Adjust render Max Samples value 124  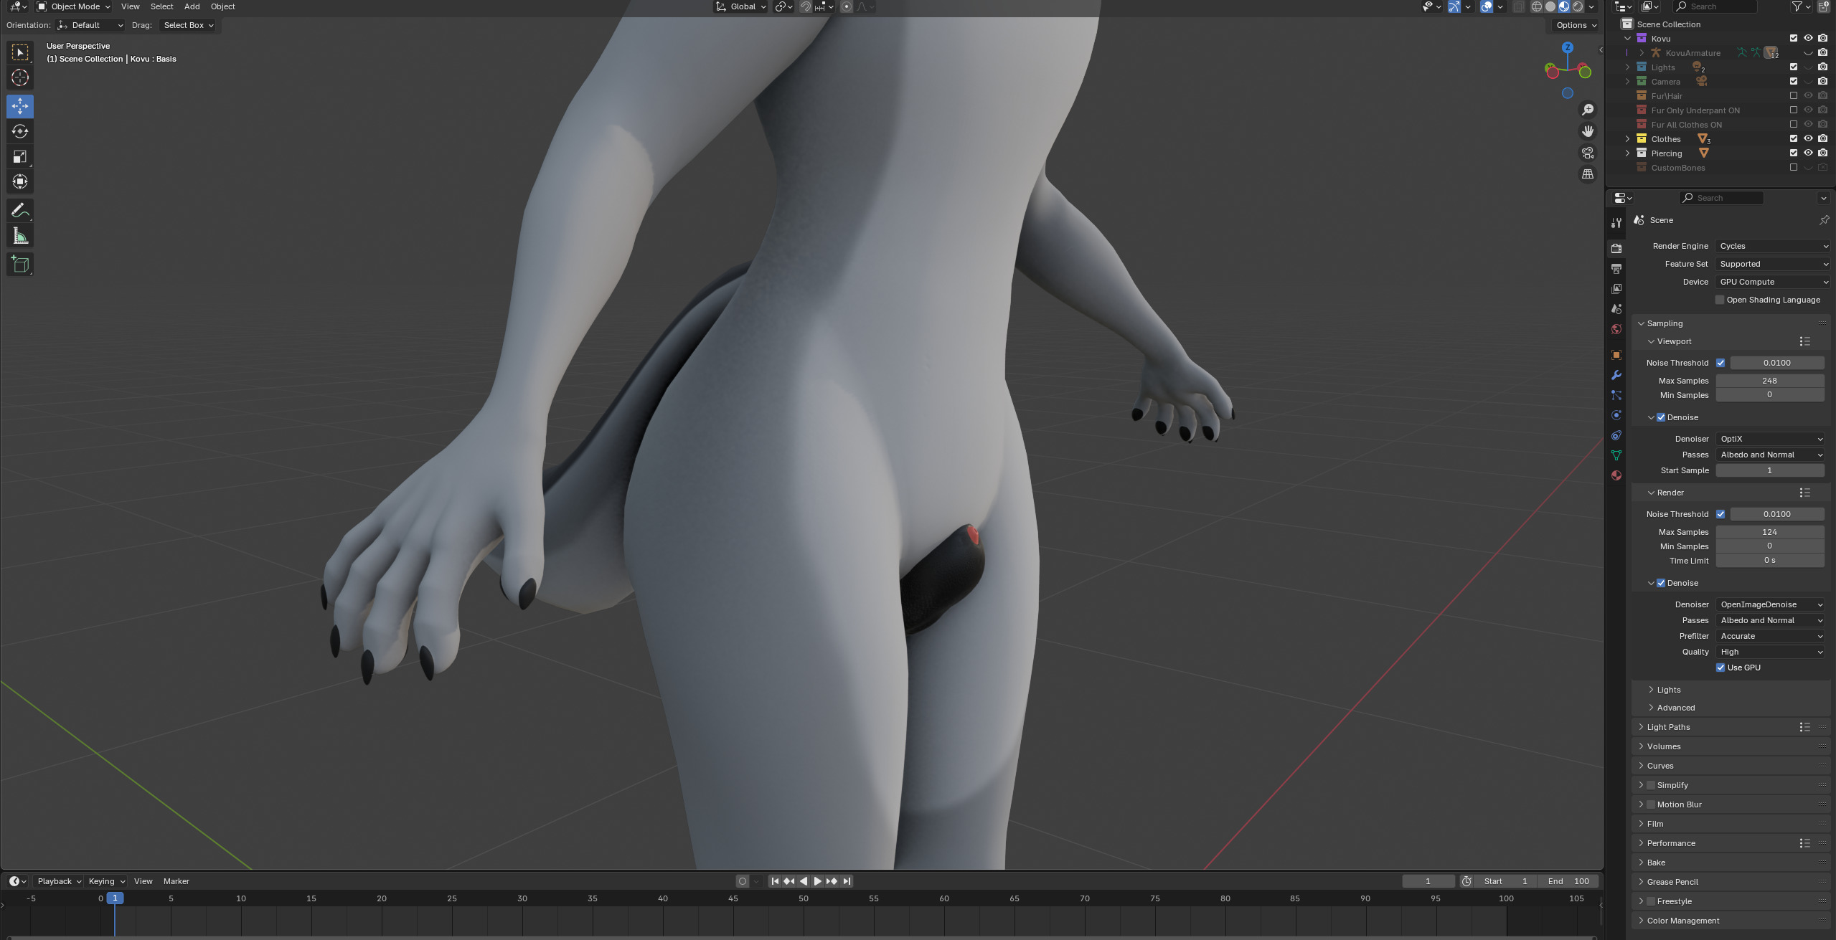point(1770,532)
